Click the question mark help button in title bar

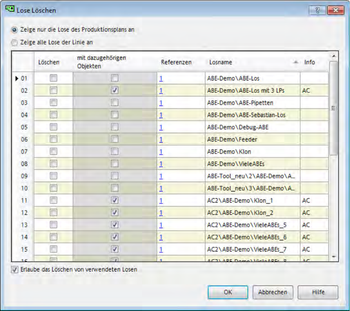pyautogui.click(x=317, y=10)
